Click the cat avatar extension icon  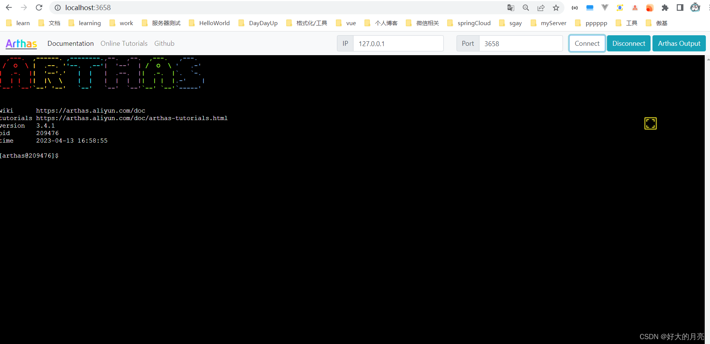click(x=695, y=8)
